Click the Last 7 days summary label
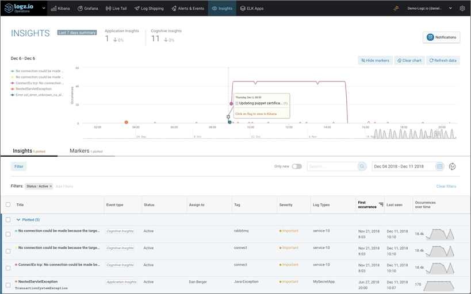This screenshot has width=471, height=294. [x=77, y=32]
